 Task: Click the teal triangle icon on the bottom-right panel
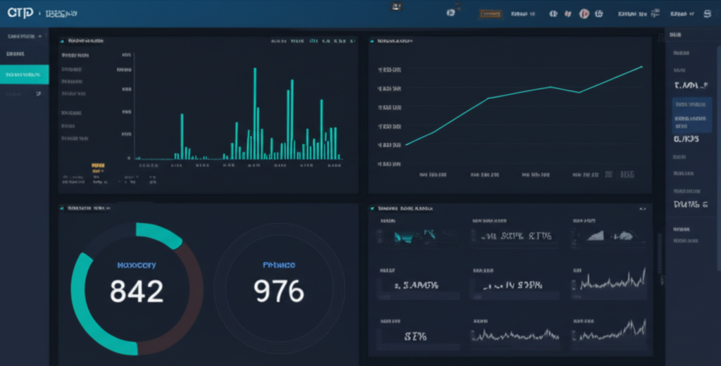372,209
